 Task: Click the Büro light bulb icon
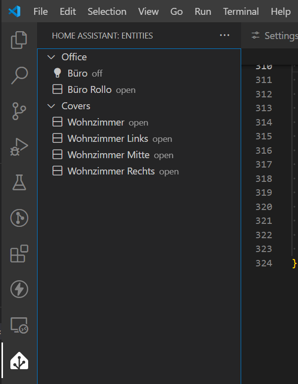[57, 73]
